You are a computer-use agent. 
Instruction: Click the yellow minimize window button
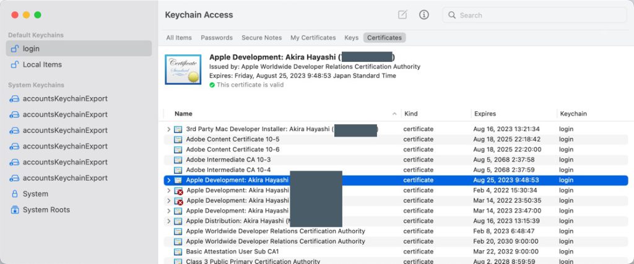(x=26, y=15)
